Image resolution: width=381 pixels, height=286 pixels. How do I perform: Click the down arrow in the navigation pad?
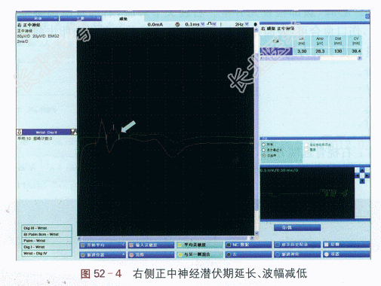coord(362,181)
